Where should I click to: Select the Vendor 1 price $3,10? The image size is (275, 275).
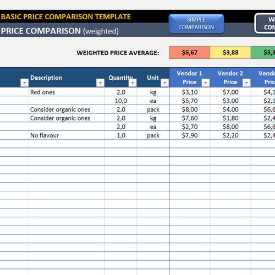[x=190, y=92]
